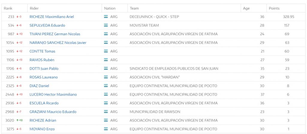The width and height of the screenshot is (307, 134).
Task: Click green up arrow beside rank 3020
Action: click(17, 120)
